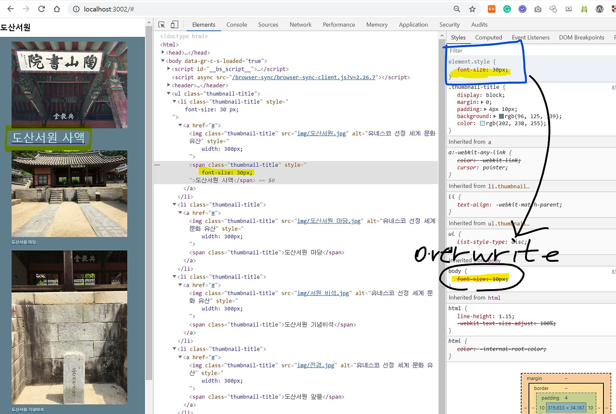
Task: Click the inspect element picker icon
Action: click(x=162, y=24)
